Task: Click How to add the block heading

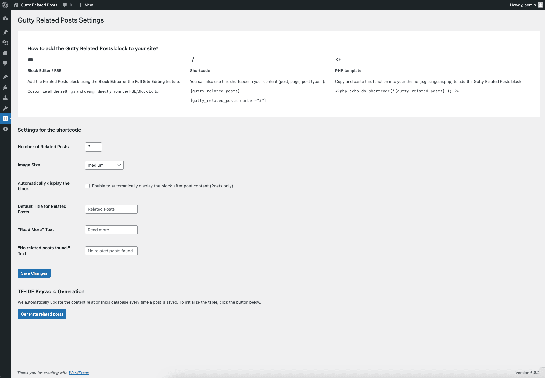Action: tap(93, 48)
